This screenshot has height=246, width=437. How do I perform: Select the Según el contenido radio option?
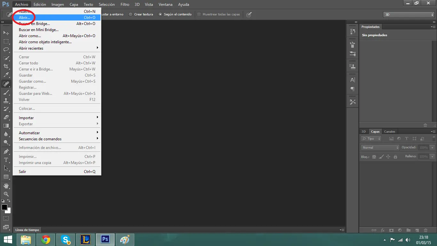pos(175,14)
